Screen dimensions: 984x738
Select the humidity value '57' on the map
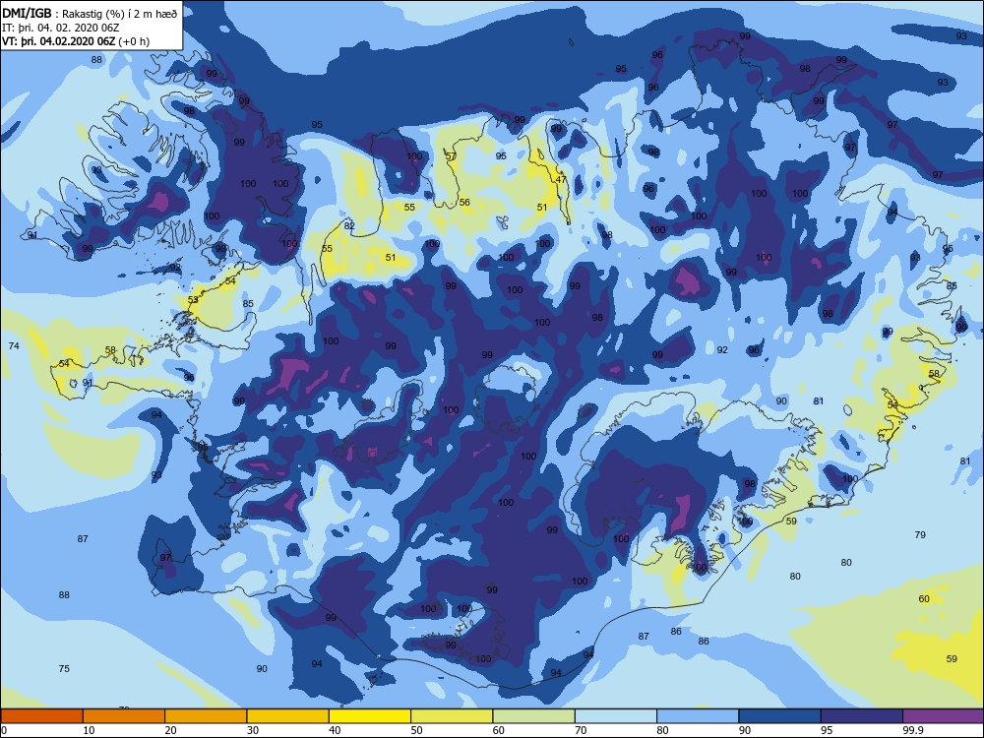[x=451, y=156]
